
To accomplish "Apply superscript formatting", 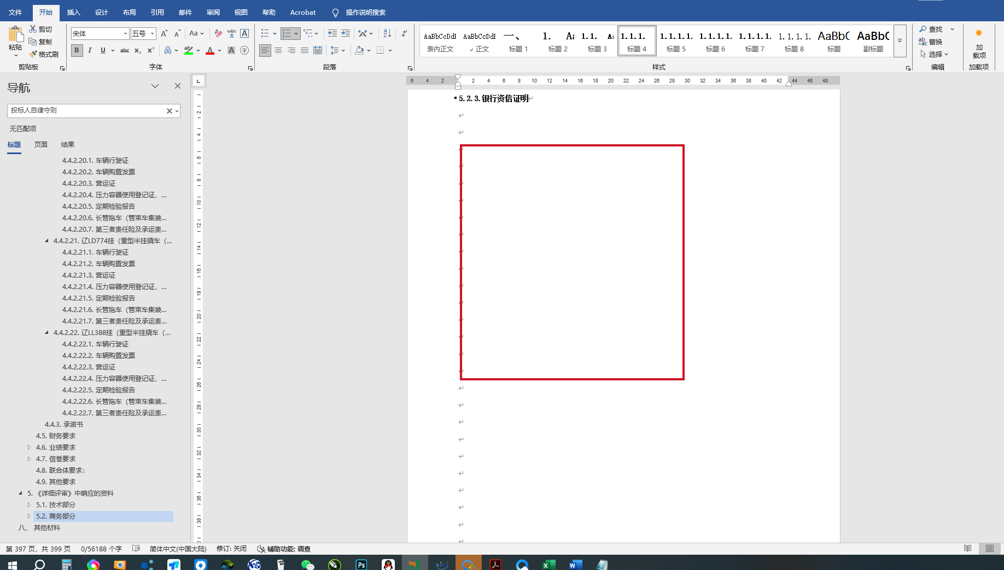I will (x=151, y=50).
